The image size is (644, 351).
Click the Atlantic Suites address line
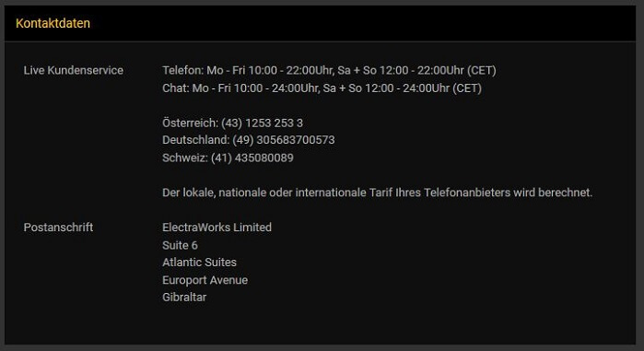(199, 262)
